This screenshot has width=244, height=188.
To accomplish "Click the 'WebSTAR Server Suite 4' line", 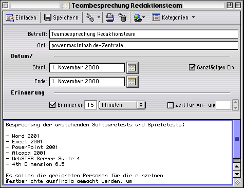I will coord(43,159).
